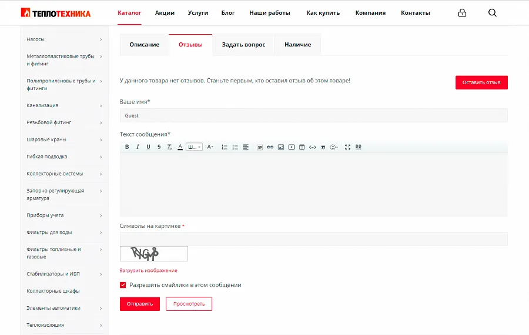Focus the Ваше имя input field
529x335 pixels.
pyautogui.click(x=314, y=115)
